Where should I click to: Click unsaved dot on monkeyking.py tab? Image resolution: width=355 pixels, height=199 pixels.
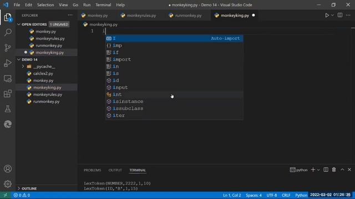pos(253,15)
